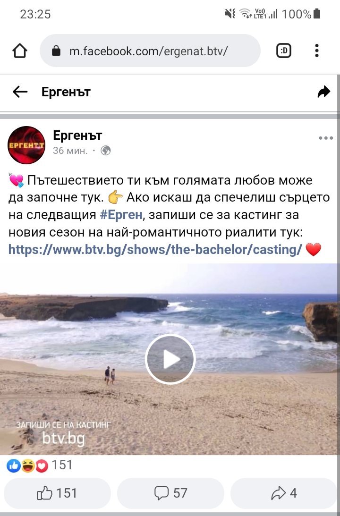Open the browser tab switcher

(x=284, y=51)
